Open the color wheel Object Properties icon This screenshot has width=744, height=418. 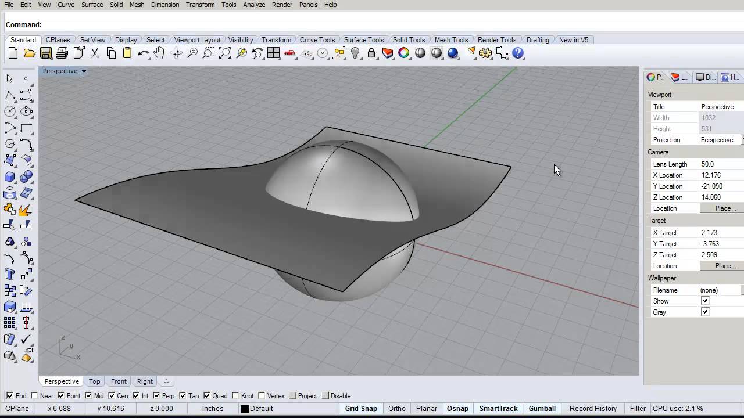coord(404,53)
